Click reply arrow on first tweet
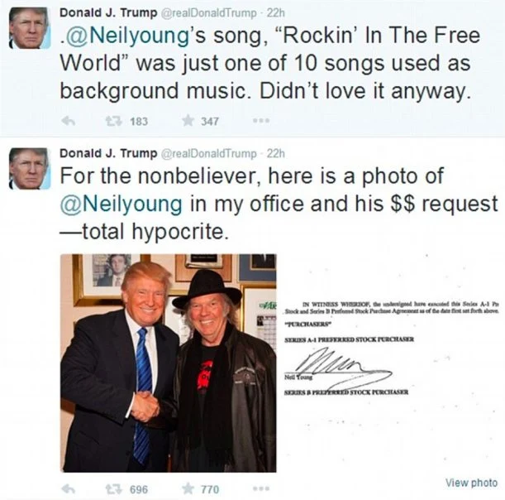505x500 pixels. (69, 122)
